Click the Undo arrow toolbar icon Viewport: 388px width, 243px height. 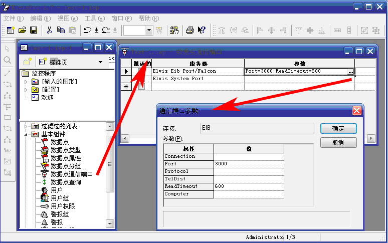(88, 30)
